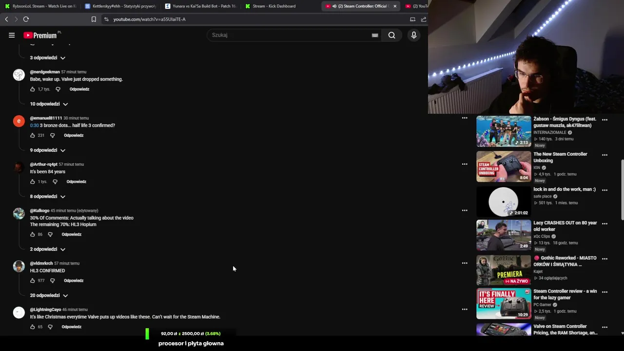Image resolution: width=624 pixels, height=351 pixels.
Task: Open options menu for The New Steam Controller Unboxing
Action: tap(604, 155)
